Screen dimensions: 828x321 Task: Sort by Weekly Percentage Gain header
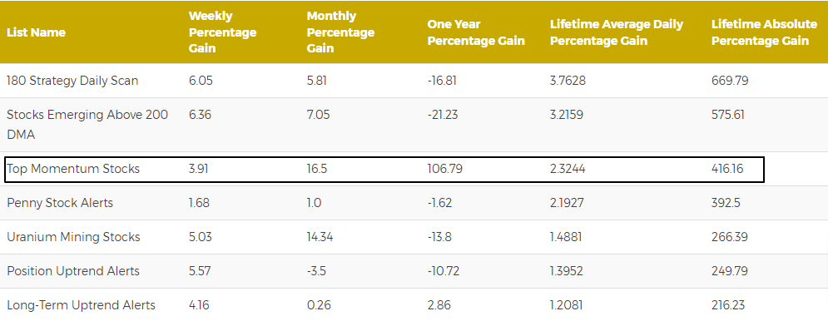222,32
